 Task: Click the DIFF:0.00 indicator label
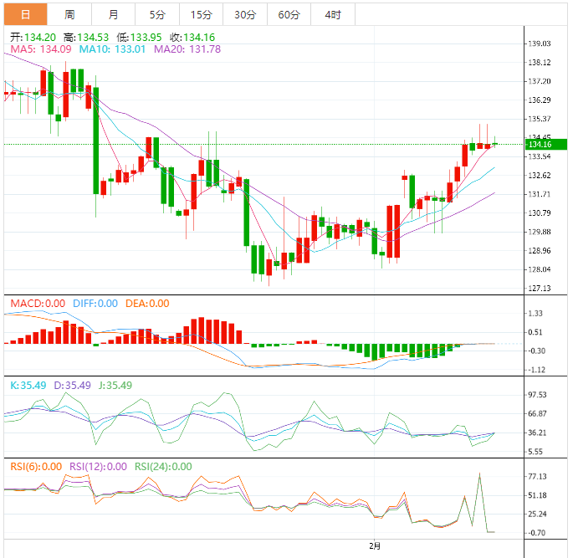click(x=95, y=304)
